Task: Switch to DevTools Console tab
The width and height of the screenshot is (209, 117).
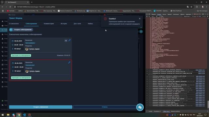Action: [x=159, y=14]
